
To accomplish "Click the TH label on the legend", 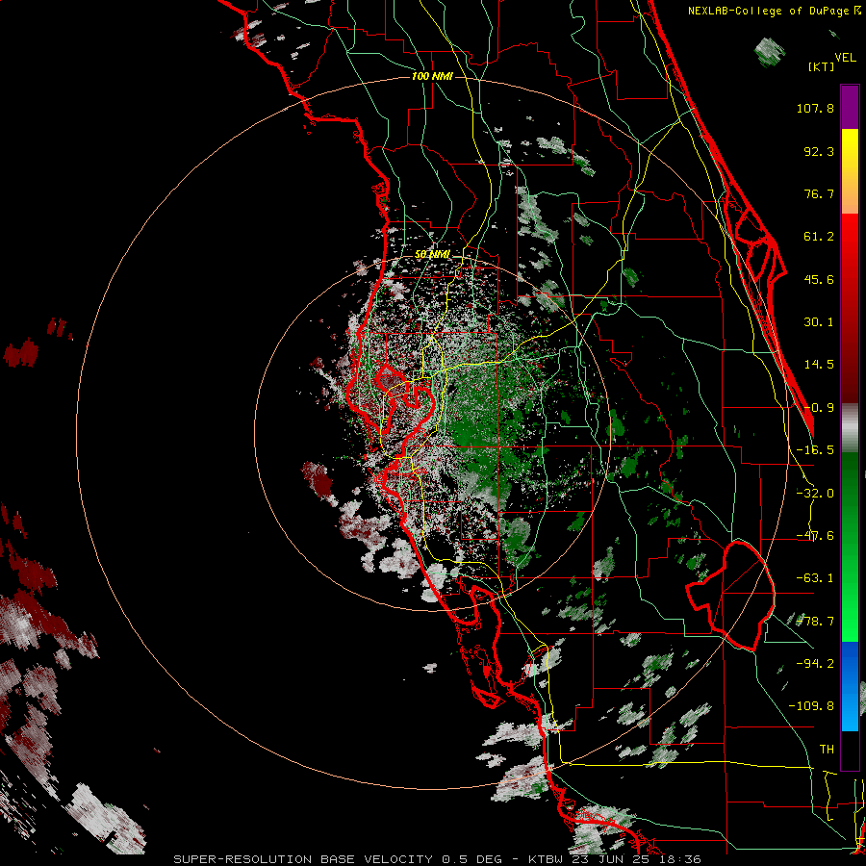I will pos(827,749).
